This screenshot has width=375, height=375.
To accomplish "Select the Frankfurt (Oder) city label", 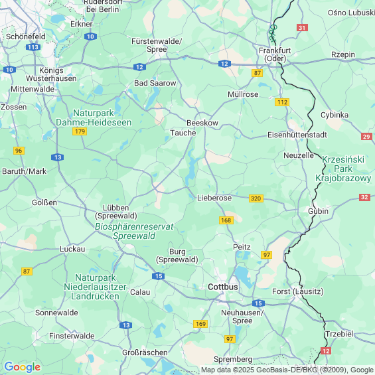I will [x=275, y=54].
